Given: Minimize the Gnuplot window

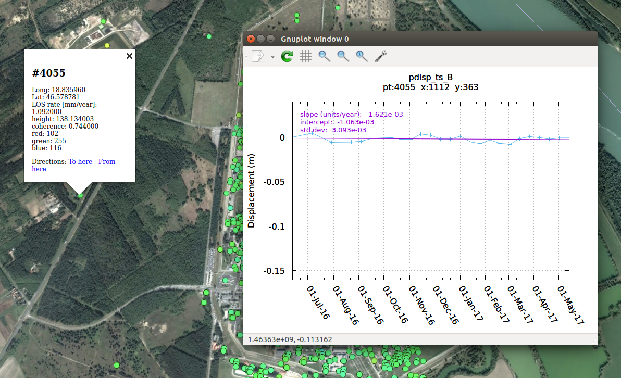Looking at the screenshot, I should (260, 39).
